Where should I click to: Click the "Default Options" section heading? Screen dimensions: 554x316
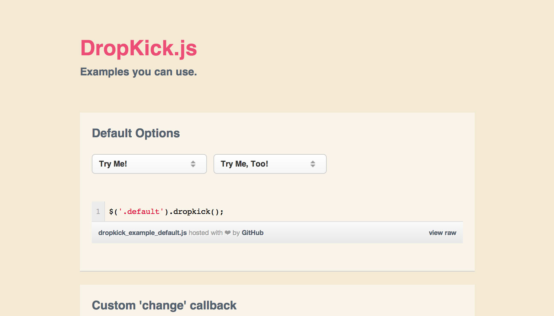pyautogui.click(x=136, y=133)
